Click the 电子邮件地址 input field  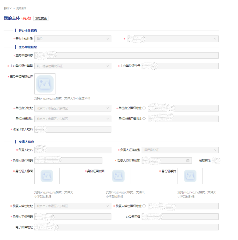[x=126, y=227]
